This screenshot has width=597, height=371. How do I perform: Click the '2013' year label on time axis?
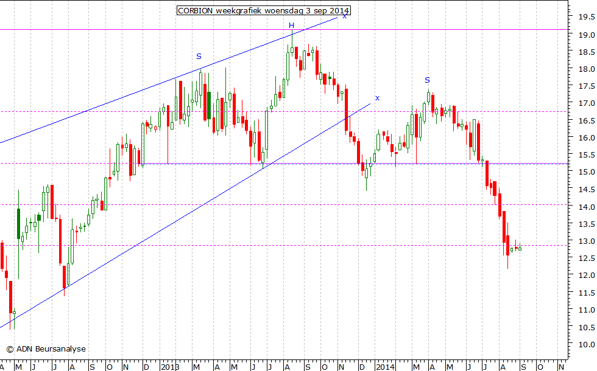[x=170, y=367]
